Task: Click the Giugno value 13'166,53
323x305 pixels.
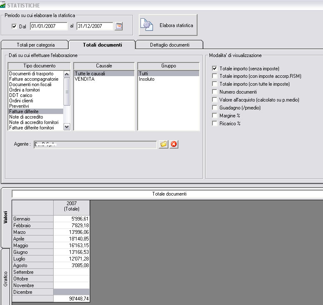Action: point(72,252)
